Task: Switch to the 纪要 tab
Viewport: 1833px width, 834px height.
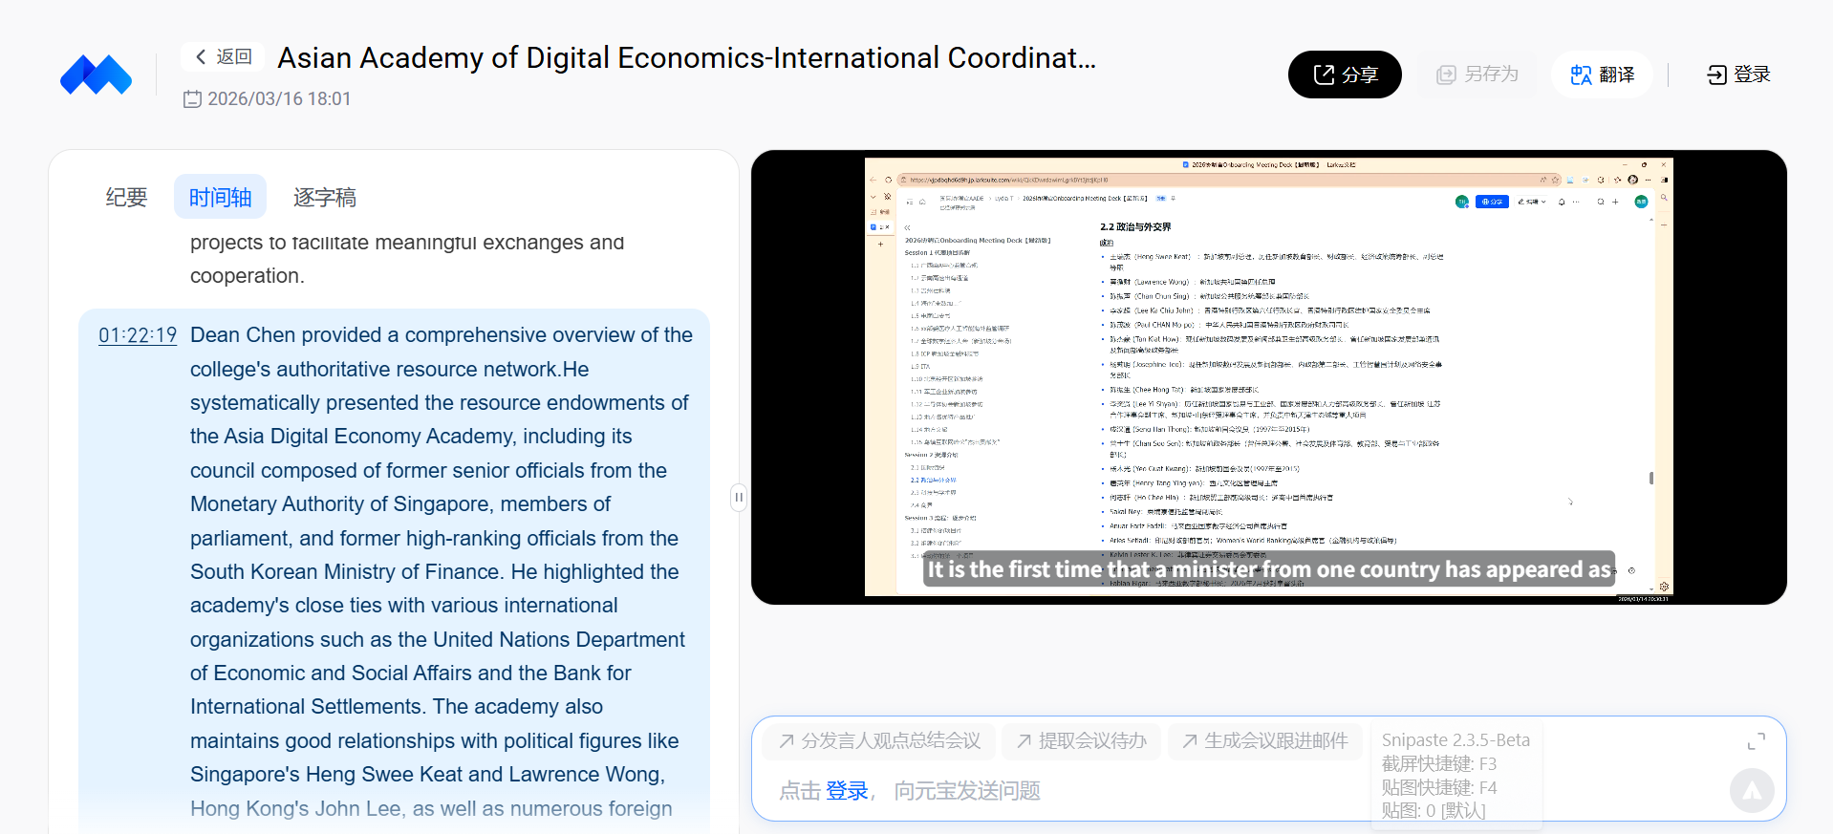Action: (x=126, y=197)
